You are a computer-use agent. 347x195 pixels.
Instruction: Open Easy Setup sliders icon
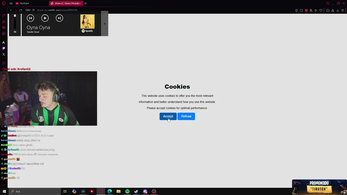(x=343, y=10)
